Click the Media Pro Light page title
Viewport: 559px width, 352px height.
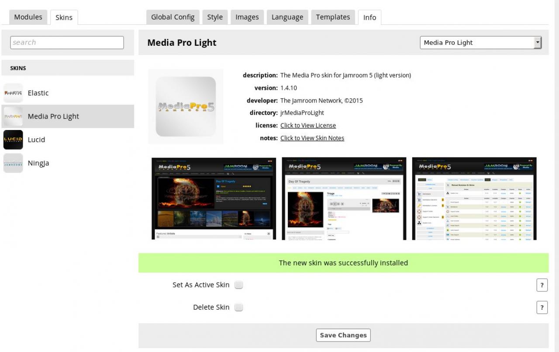click(182, 43)
